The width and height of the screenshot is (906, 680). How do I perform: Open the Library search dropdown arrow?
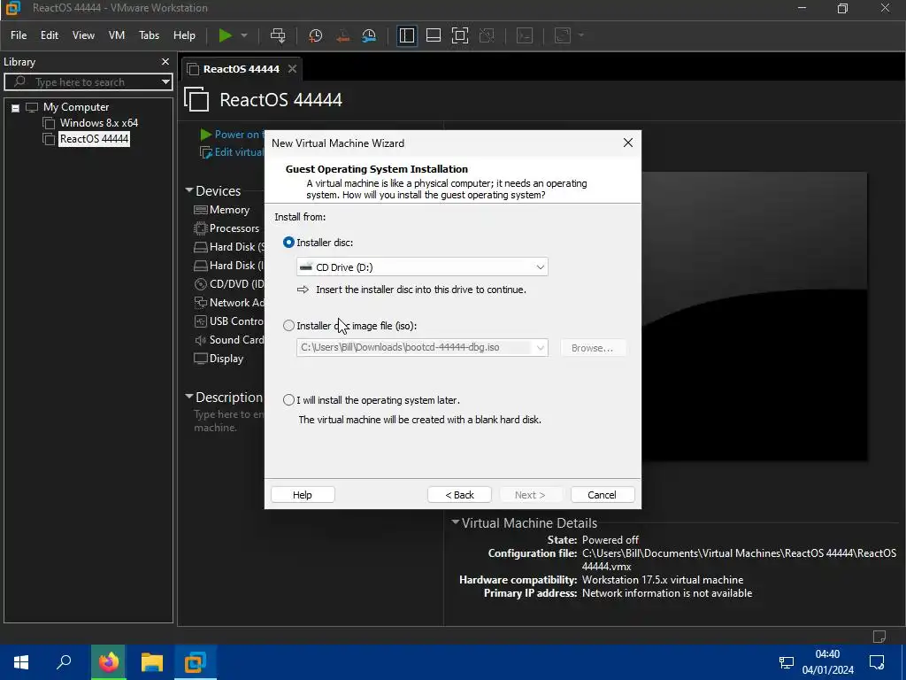tap(165, 82)
